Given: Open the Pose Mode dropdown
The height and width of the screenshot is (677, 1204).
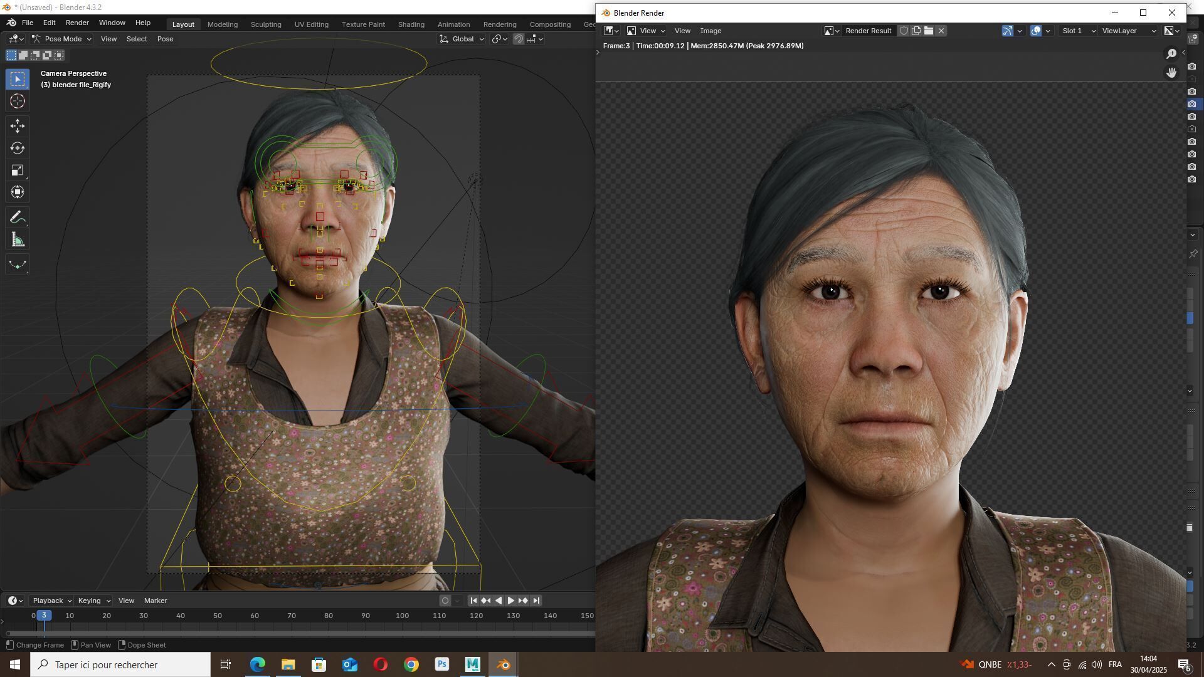Looking at the screenshot, I should click(62, 39).
